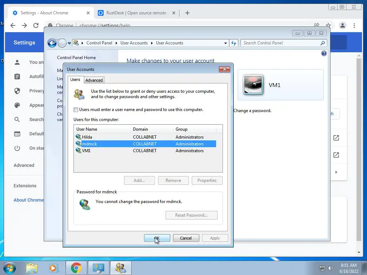This screenshot has height=275, width=367.
Task: Click first external-link icon in Chrome page
Action: [336, 138]
